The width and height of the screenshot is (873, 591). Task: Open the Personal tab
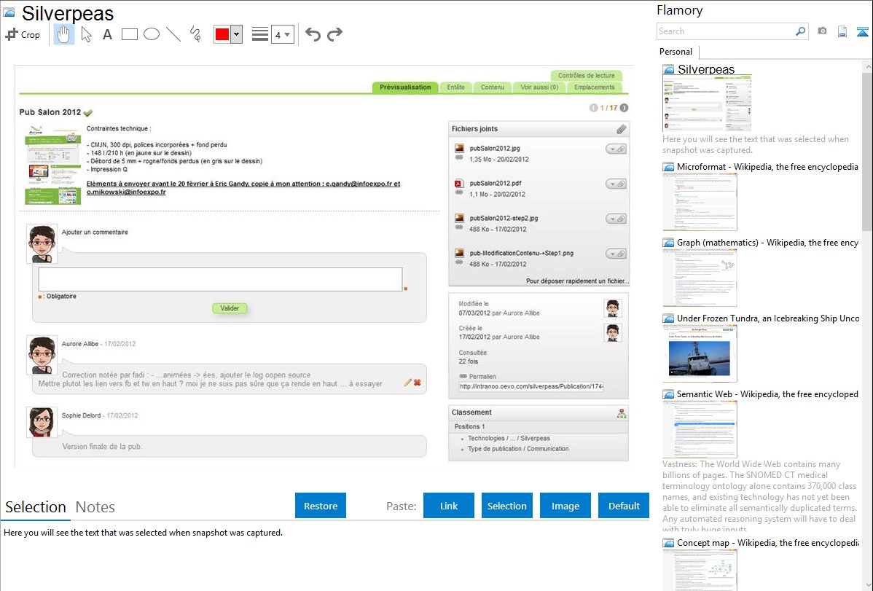coord(676,52)
